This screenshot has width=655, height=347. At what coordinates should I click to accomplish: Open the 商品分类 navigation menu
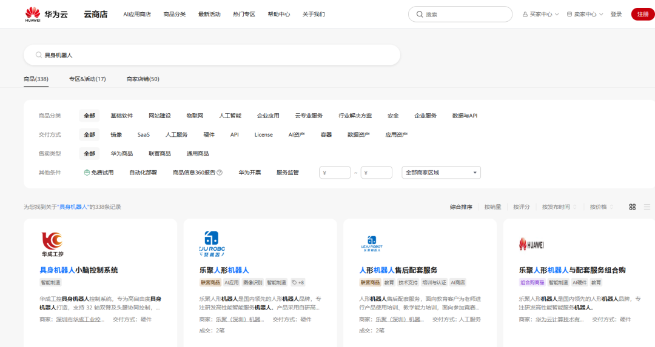tap(175, 15)
